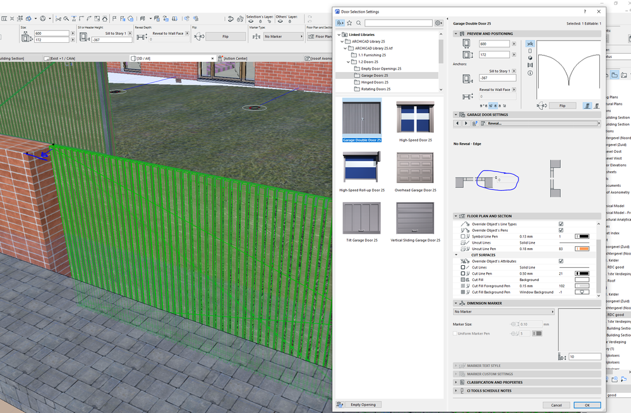Open the library browser gear settings menu
The height and width of the screenshot is (413, 631).
click(438, 23)
